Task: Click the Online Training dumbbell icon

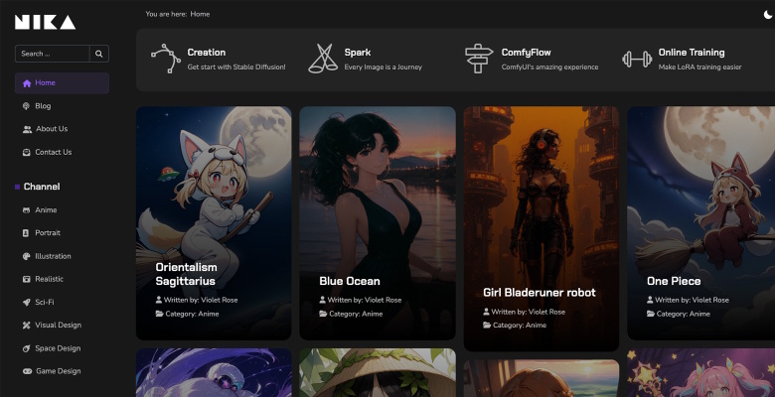Action: tap(637, 60)
